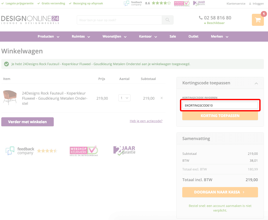Screen dimensions: 268x220
Task: Click the Korting toepassen button
Action: coord(220,115)
